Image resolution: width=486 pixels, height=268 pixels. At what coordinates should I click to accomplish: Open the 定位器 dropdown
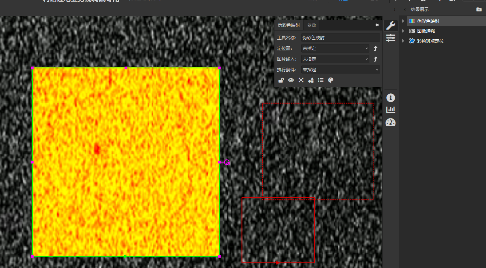[335, 49]
